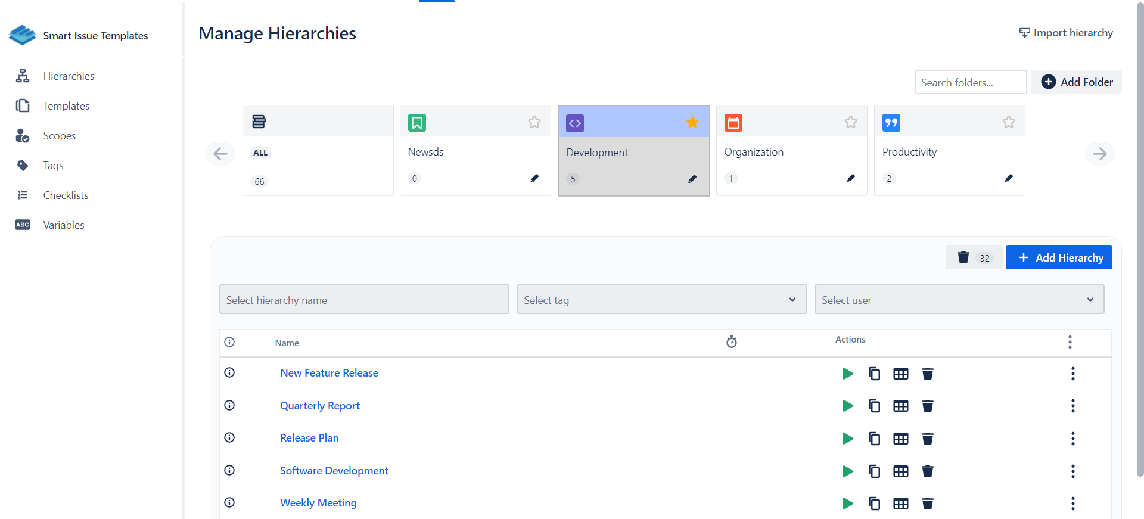Unfavorite the Development folder star
The height and width of the screenshot is (519, 1144).
point(692,122)
